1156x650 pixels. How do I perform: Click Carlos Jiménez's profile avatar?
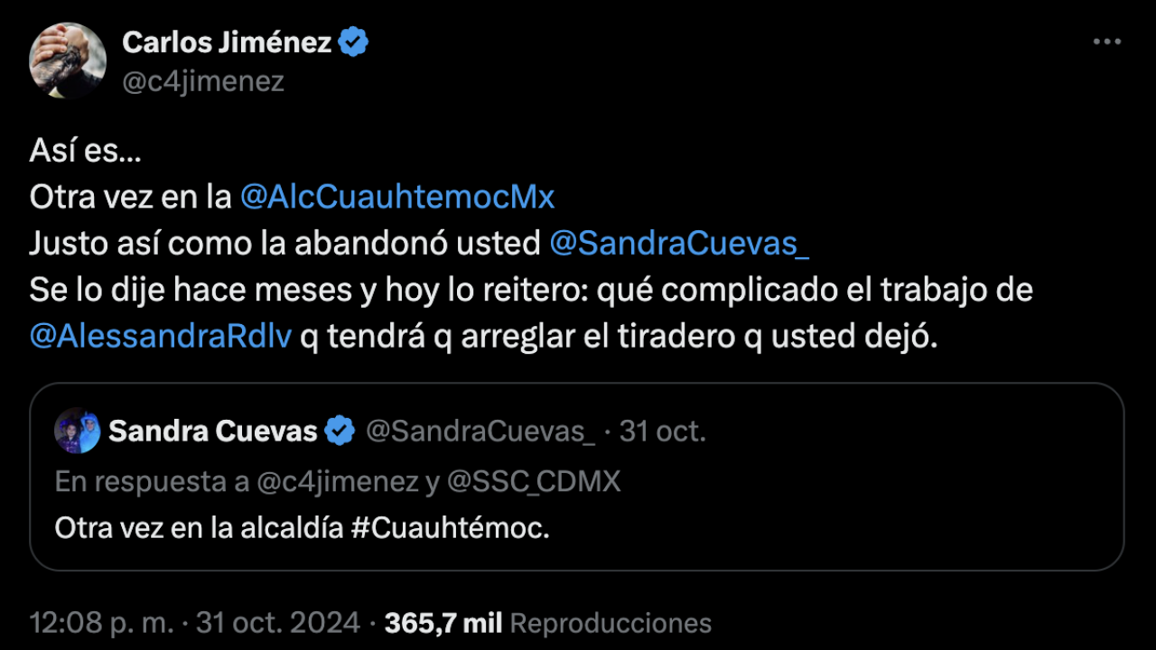click(x=68, y=60)
